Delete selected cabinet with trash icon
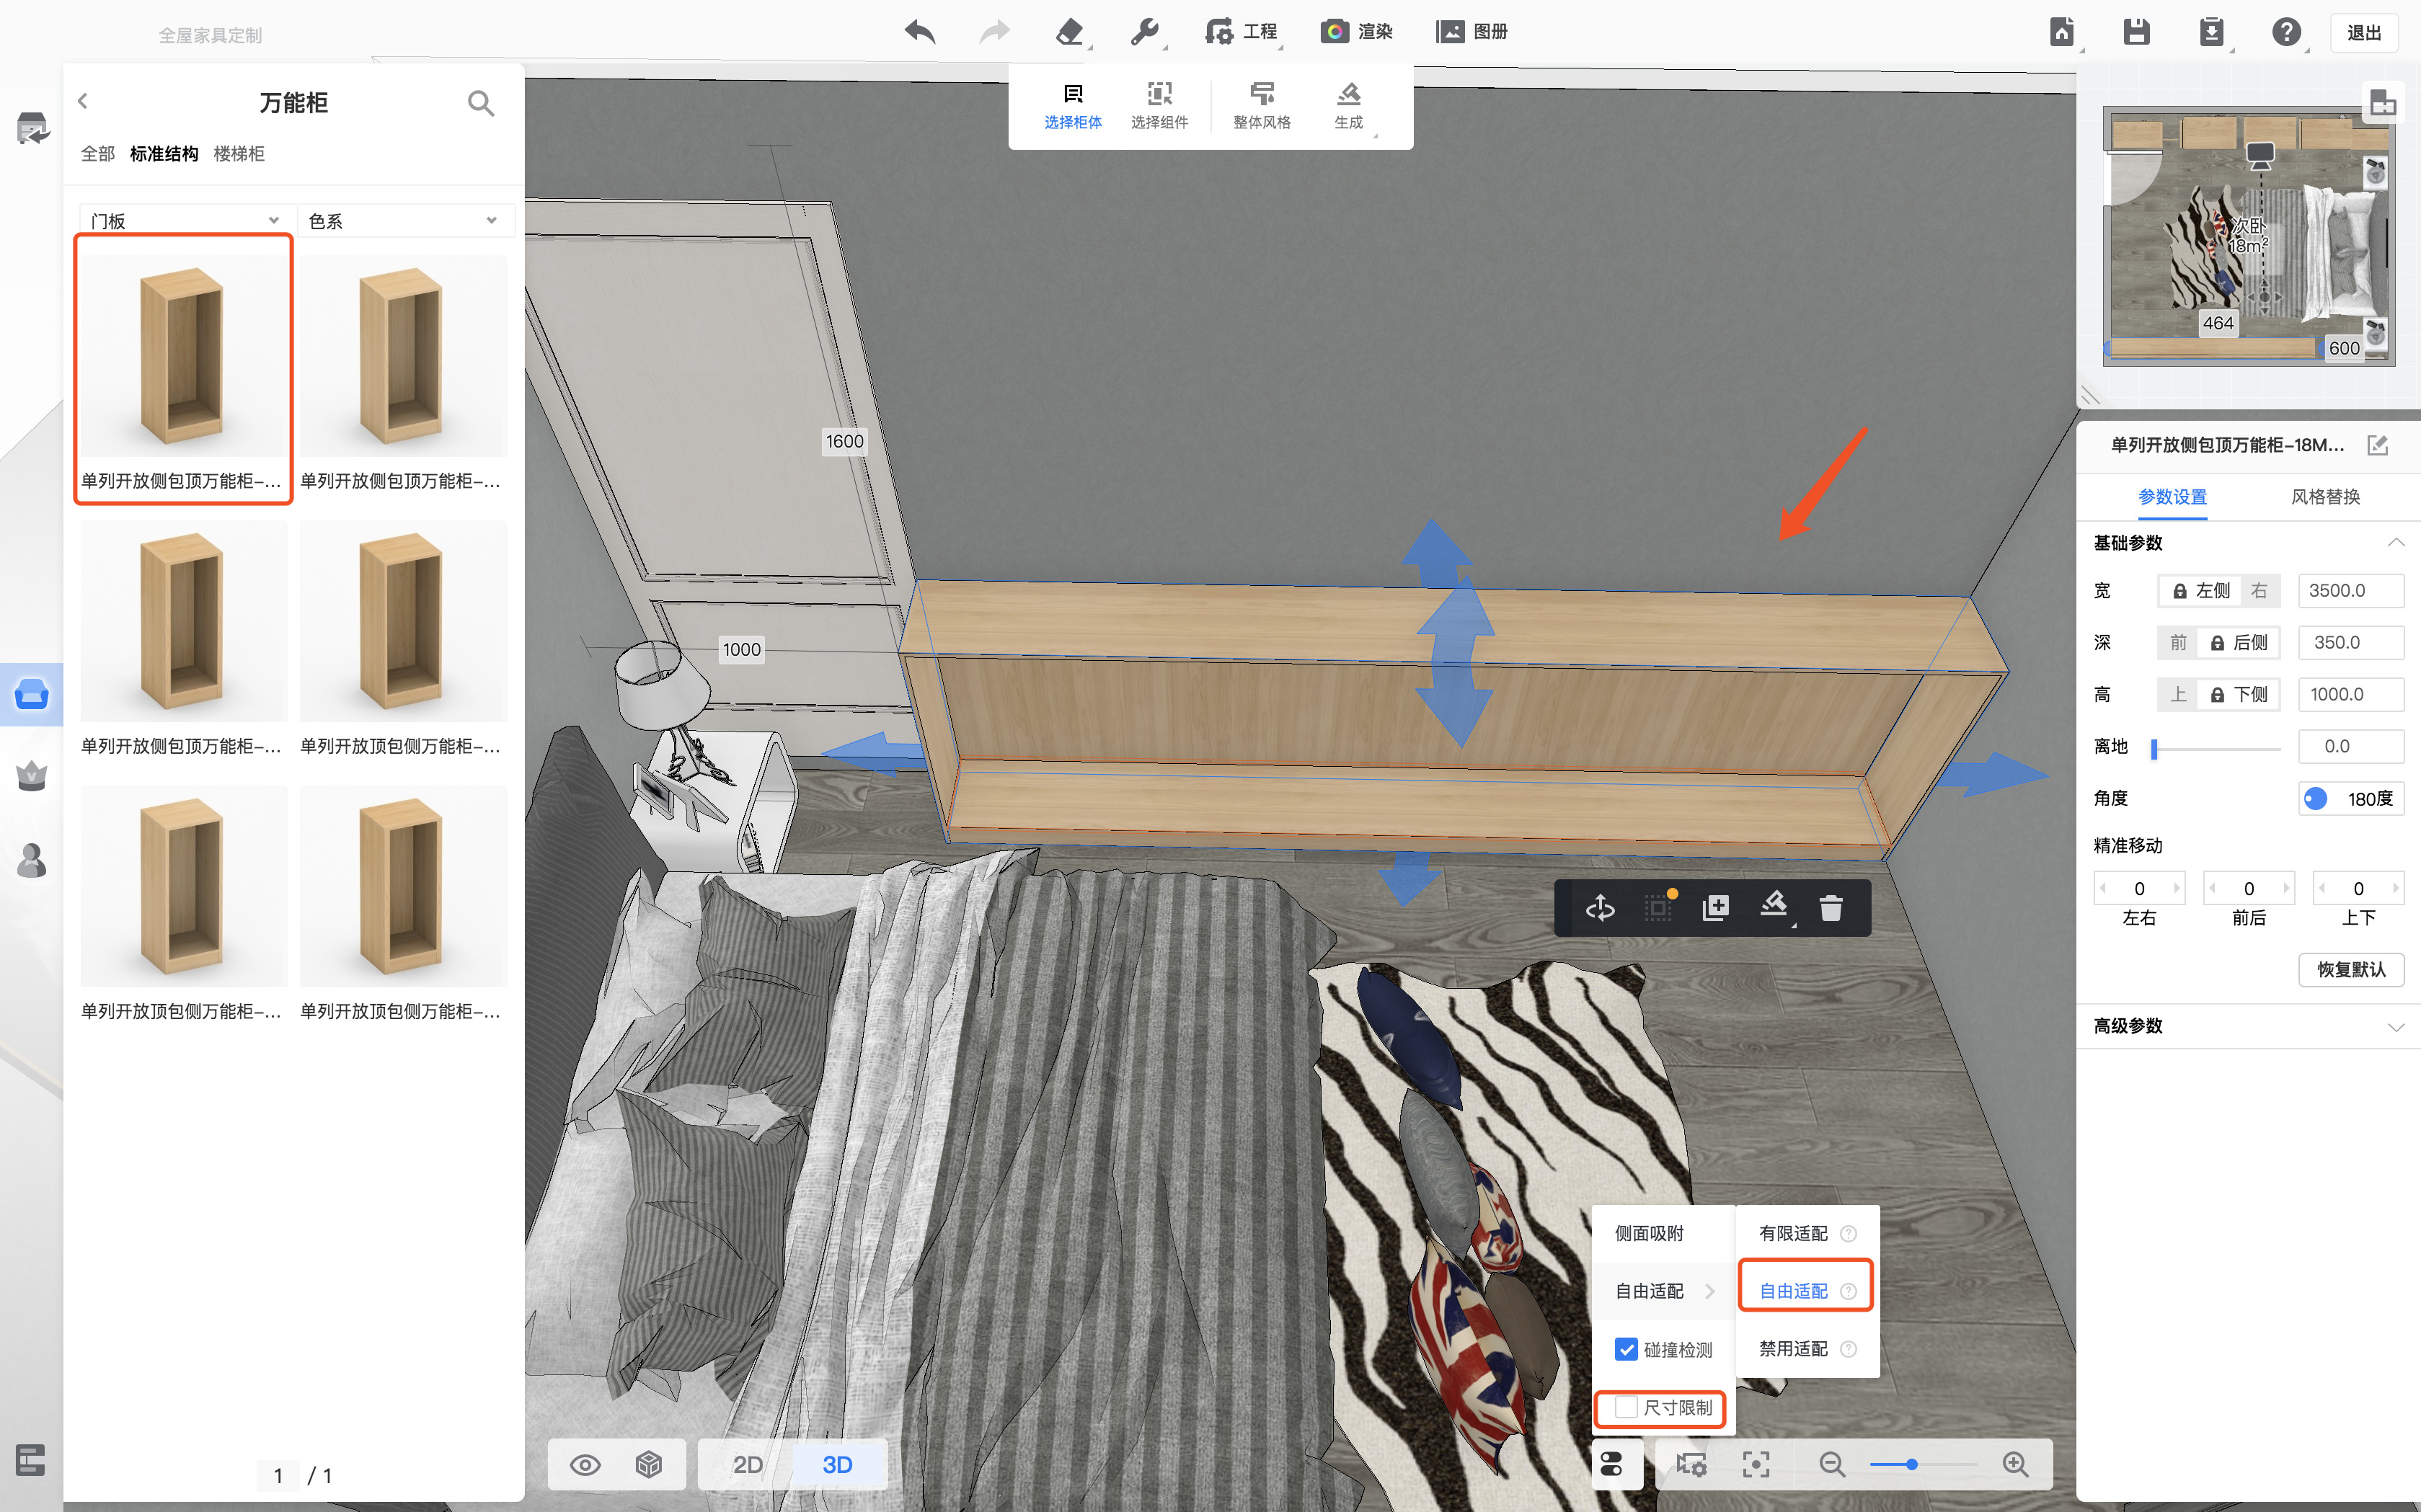The height and width of the screenshot is (1512, 2421). pos(1831,908)
